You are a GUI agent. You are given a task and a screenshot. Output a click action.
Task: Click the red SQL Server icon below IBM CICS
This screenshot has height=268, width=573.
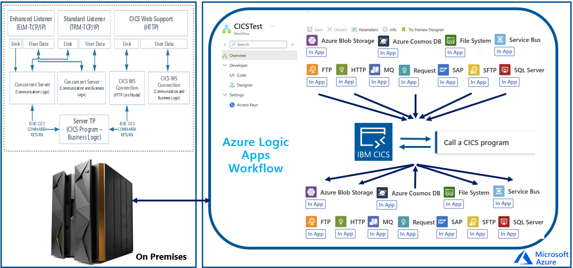(x=504, y=222)
